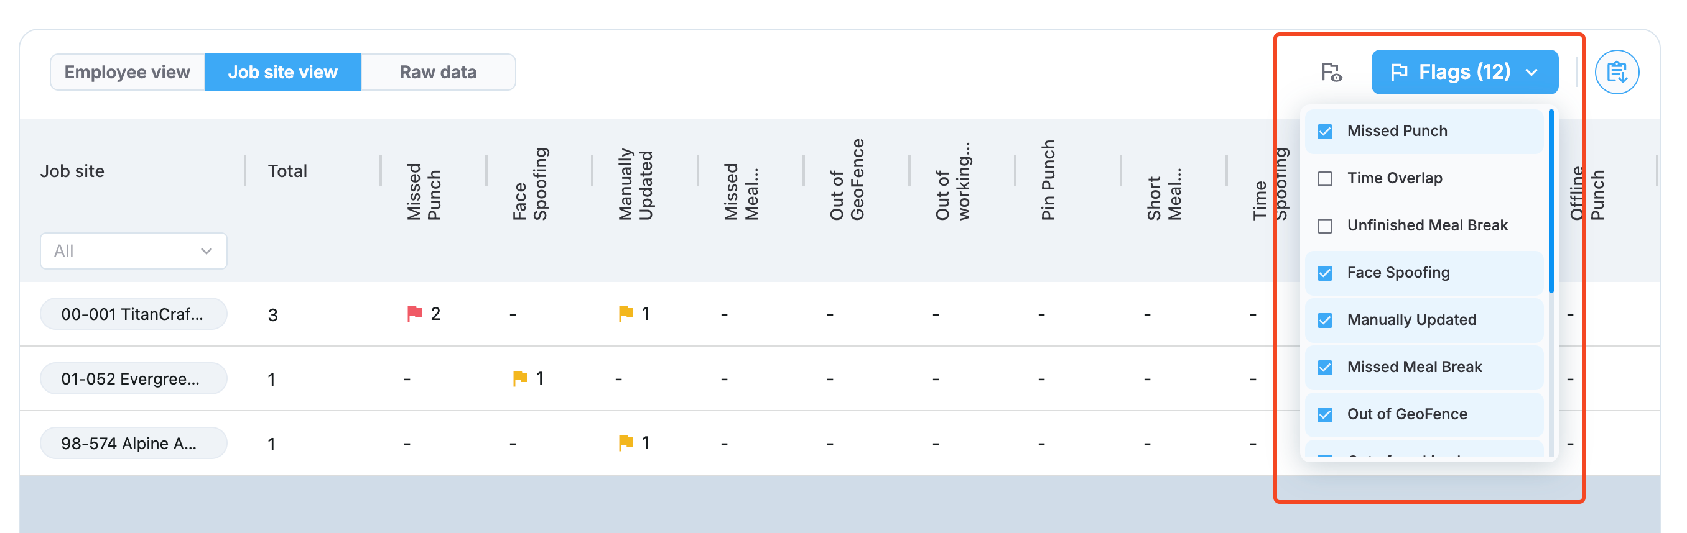Select the 00-001 TitanCraf... job site chip
Viewport: 1687px width, 533px height.
(x=134, y=314)
